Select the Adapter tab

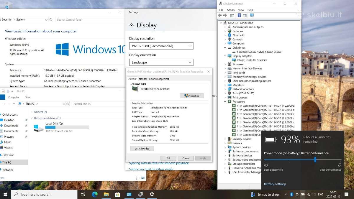pos(133,79)
